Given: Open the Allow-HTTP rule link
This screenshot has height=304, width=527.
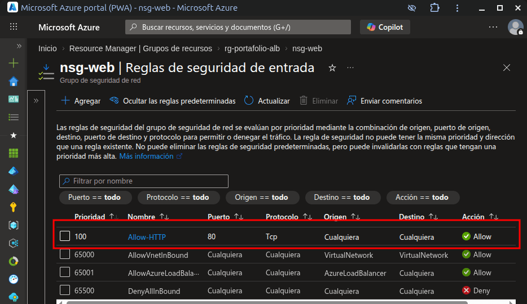Looking at the screenshot, I should coord(147,237).
